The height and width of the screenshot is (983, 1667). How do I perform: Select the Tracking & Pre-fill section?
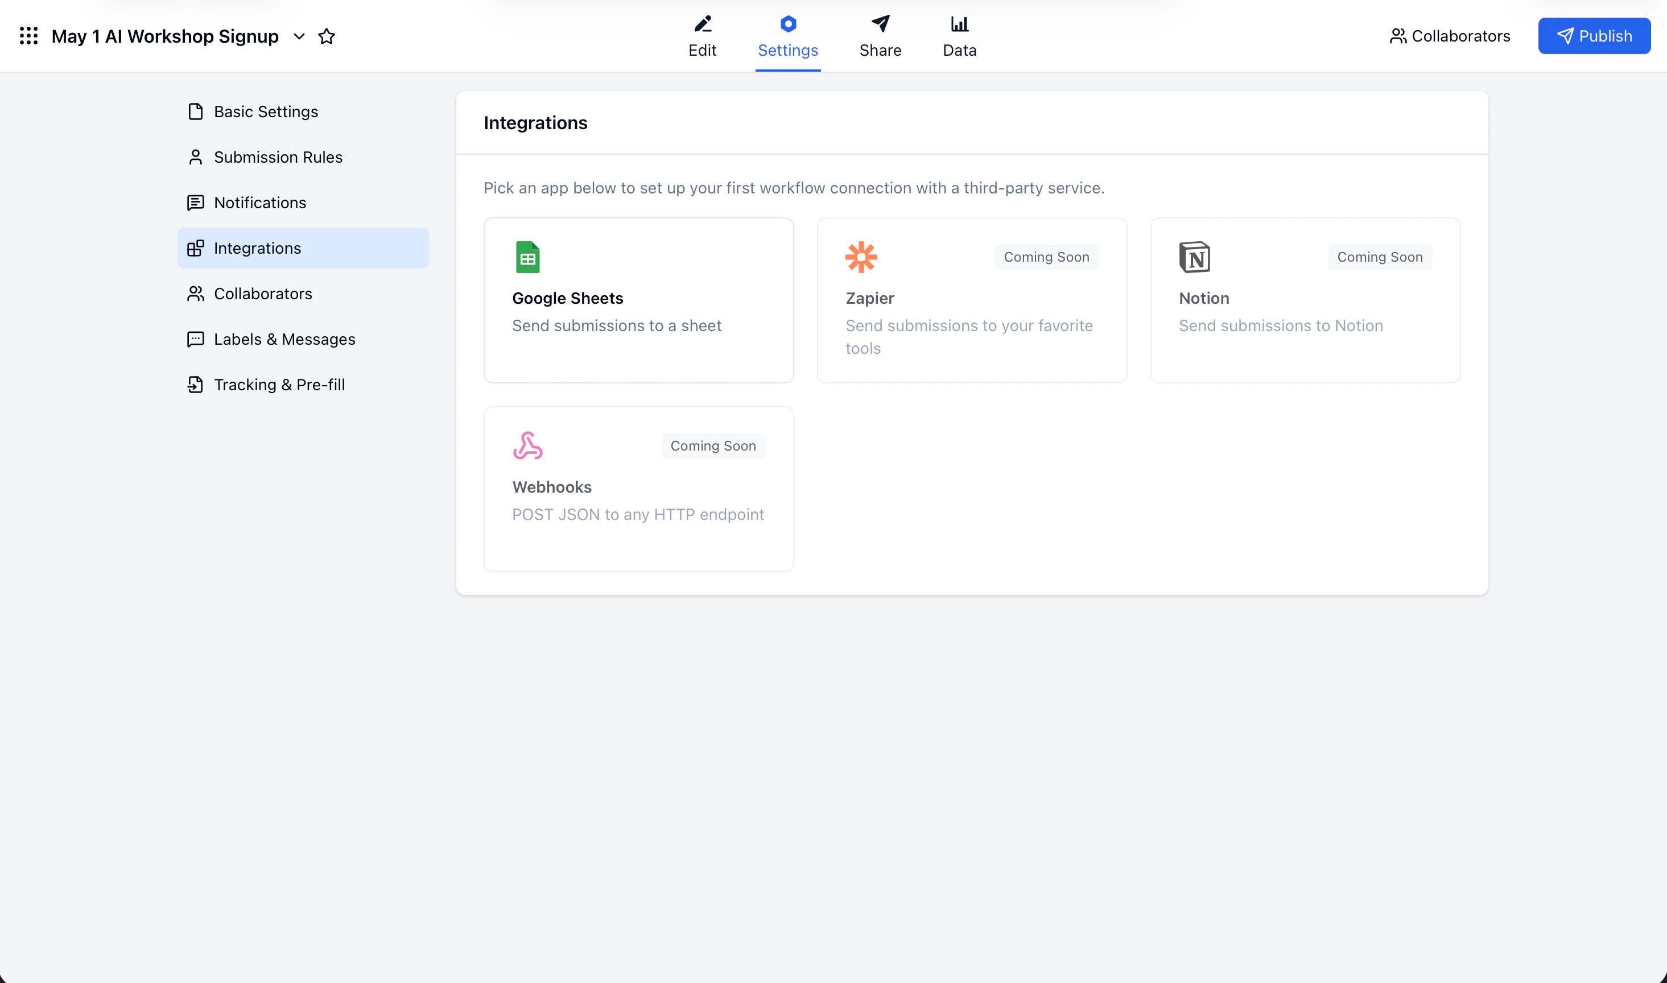coord(279,384)
